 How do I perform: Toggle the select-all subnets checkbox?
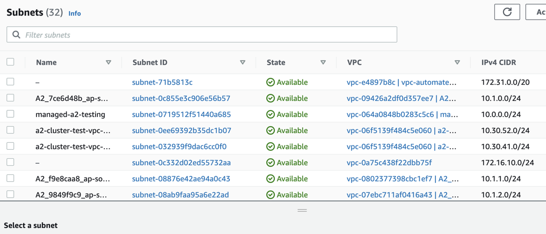coord(11,62)
